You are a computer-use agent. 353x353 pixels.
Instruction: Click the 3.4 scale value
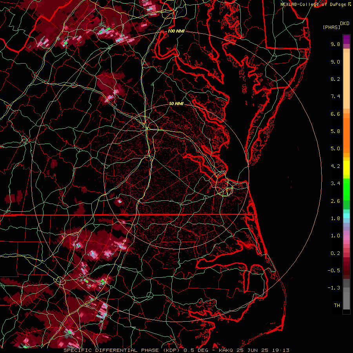point(335,184)
